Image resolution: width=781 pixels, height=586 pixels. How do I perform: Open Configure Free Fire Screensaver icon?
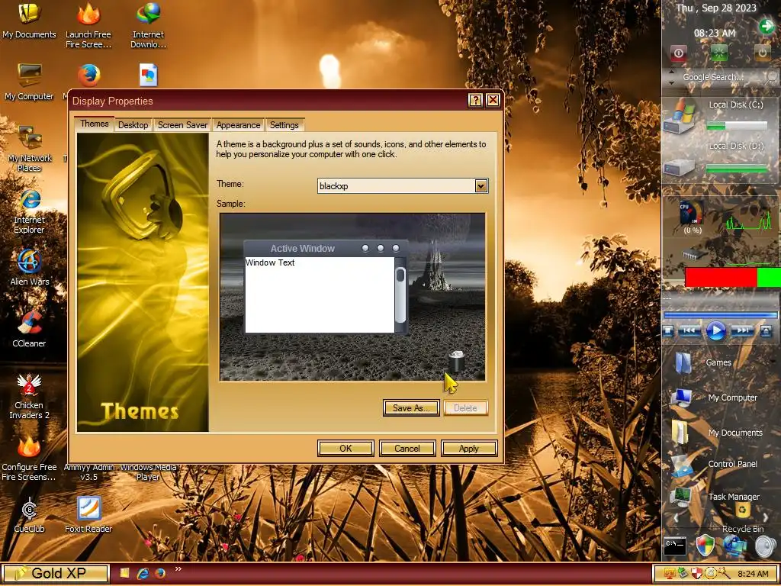(29, 459)
